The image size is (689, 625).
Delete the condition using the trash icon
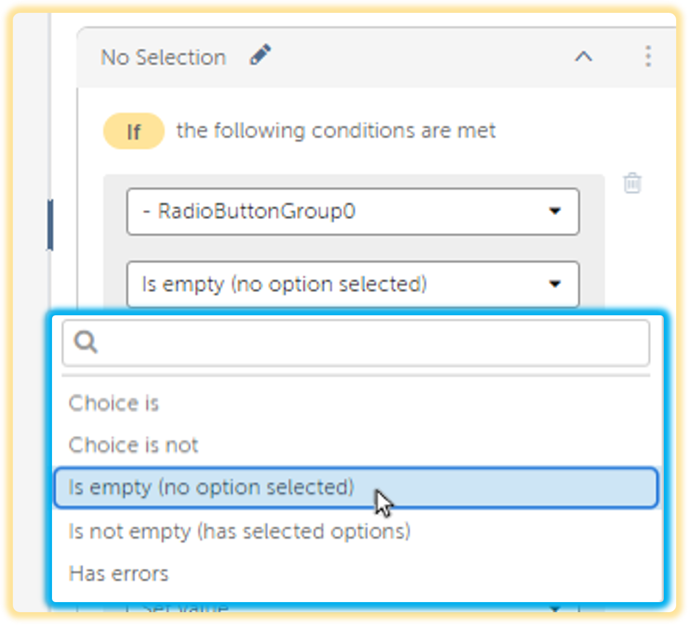tap(632, 183)
